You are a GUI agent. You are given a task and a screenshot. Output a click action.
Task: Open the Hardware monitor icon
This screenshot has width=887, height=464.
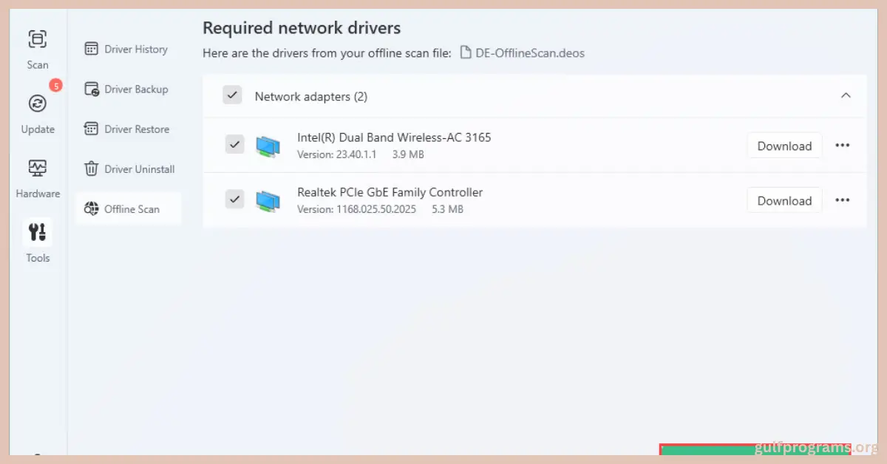tap(38, 168)
